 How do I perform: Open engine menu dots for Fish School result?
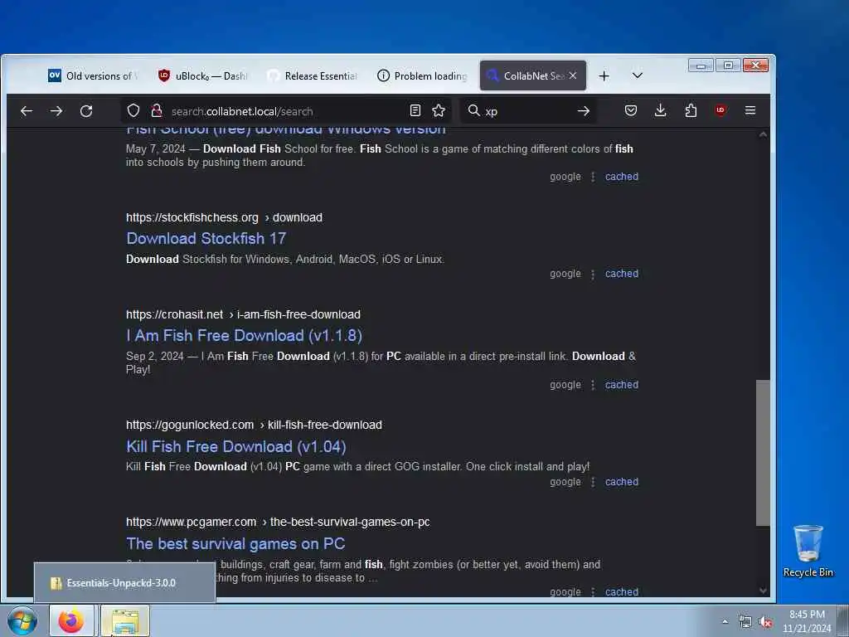[593, 177]
